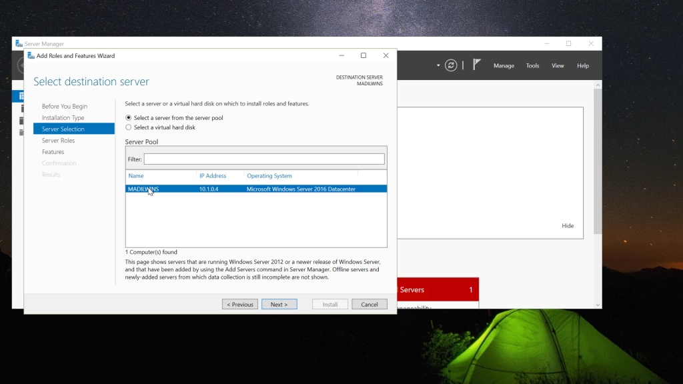Click the scrollbar down arrow in Server Manager
This screenshot has width=683, height=384.
click(x=598, y=305)
